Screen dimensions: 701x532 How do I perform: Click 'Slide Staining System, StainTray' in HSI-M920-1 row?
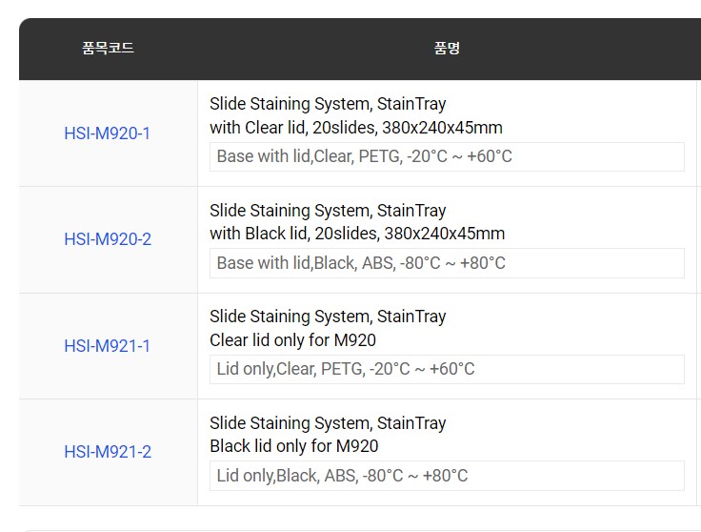click(328, 104)
